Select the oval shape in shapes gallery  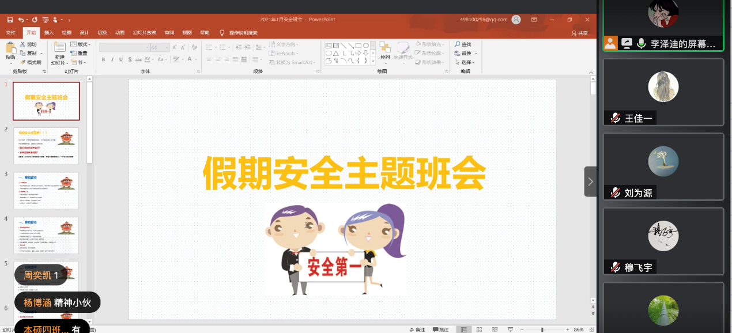pos(365,45)
